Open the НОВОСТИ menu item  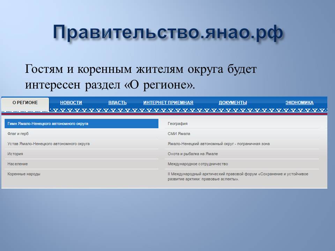[71, 102]
